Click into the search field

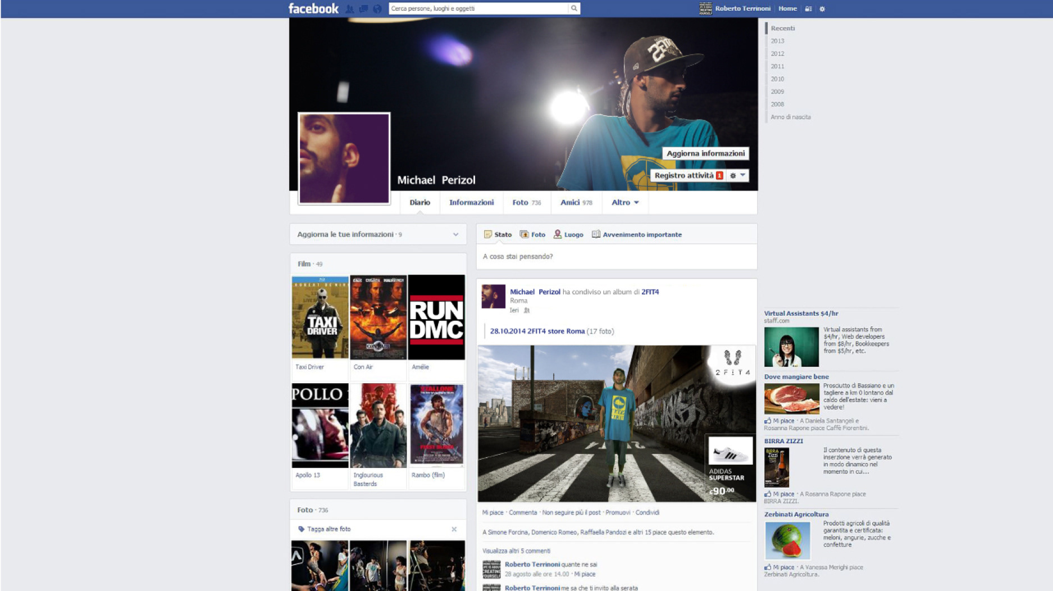click(478, 8)
